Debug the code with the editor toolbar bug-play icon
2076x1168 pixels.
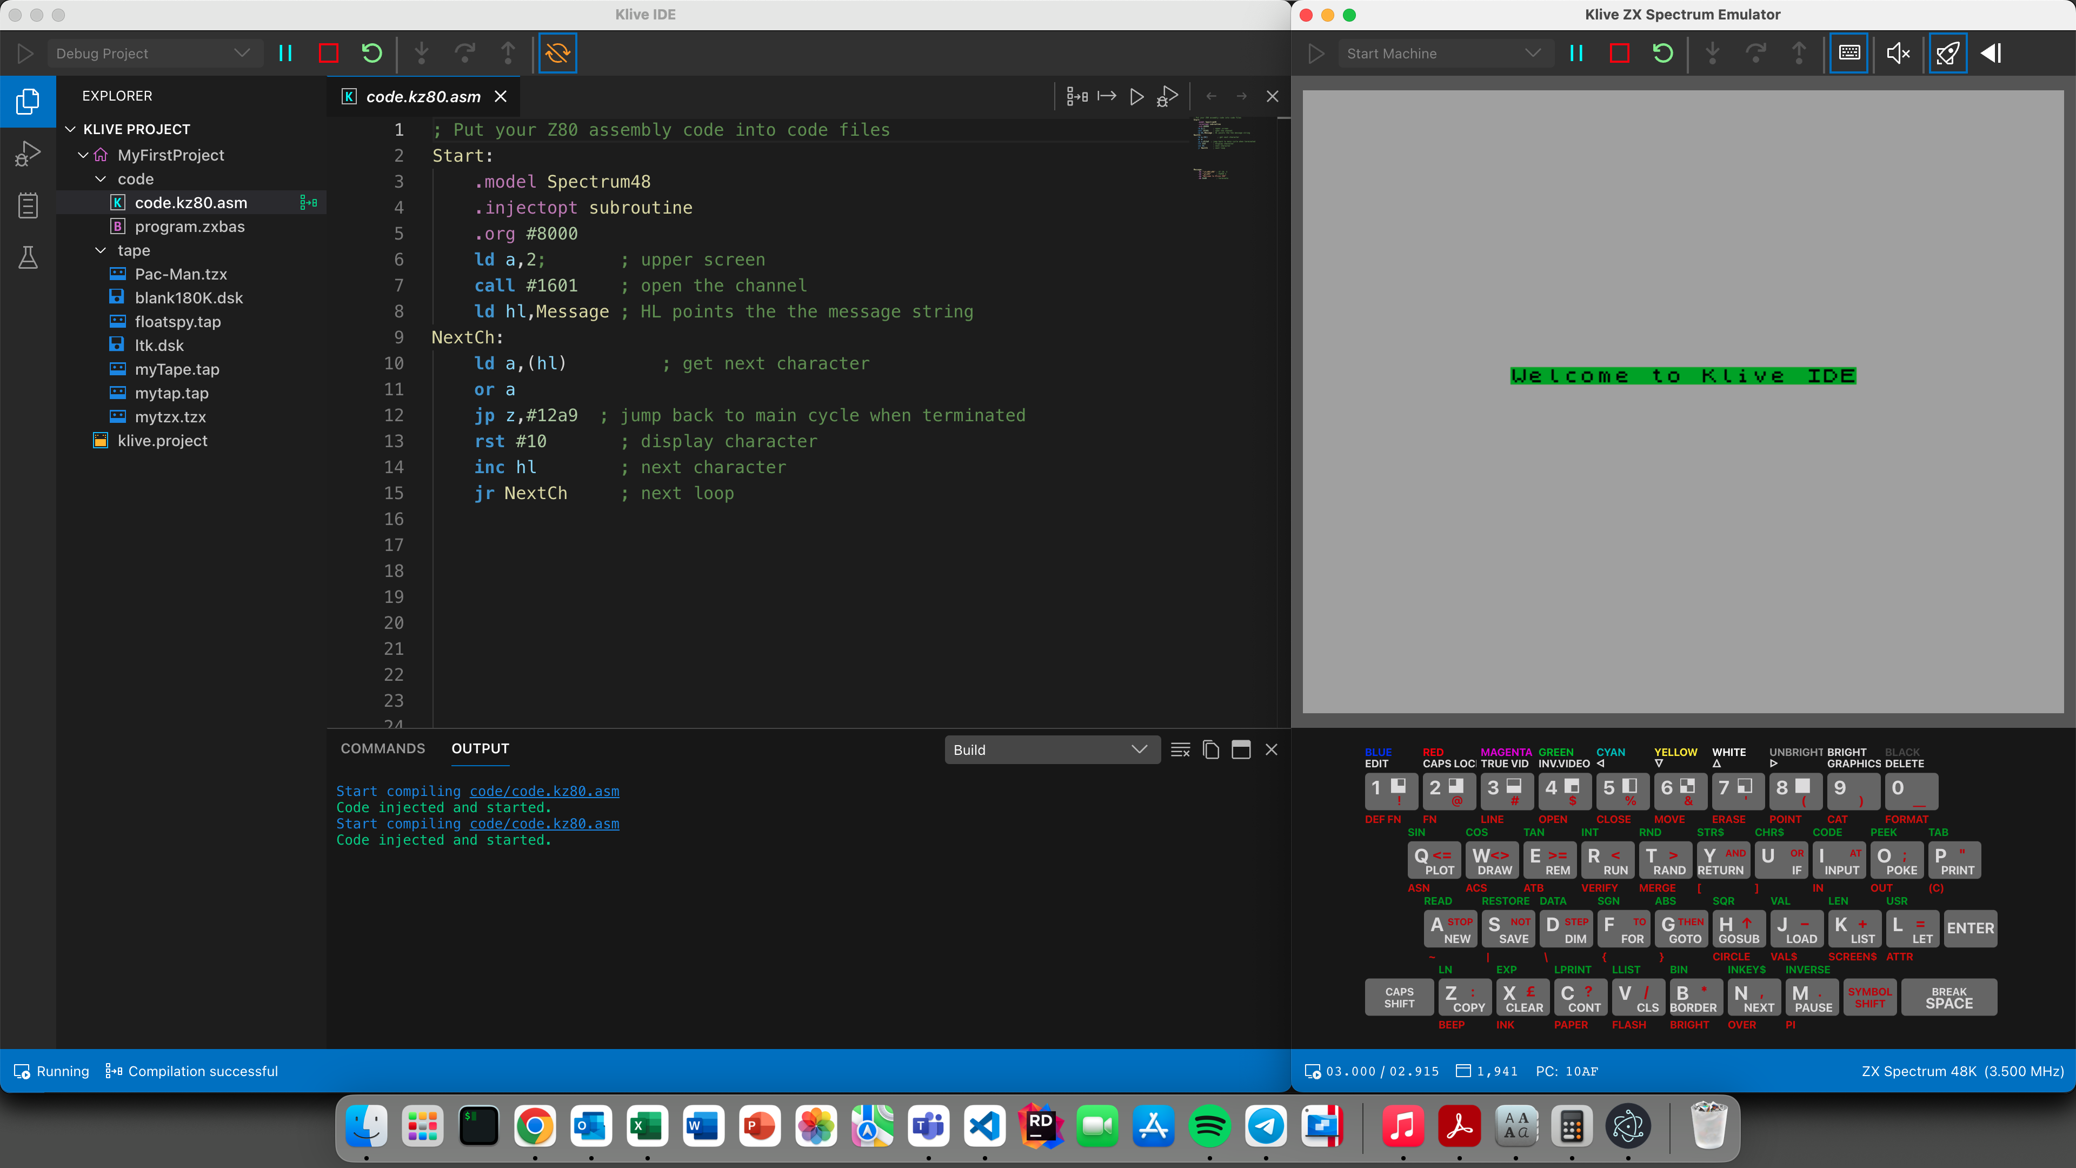(1167, 97)
